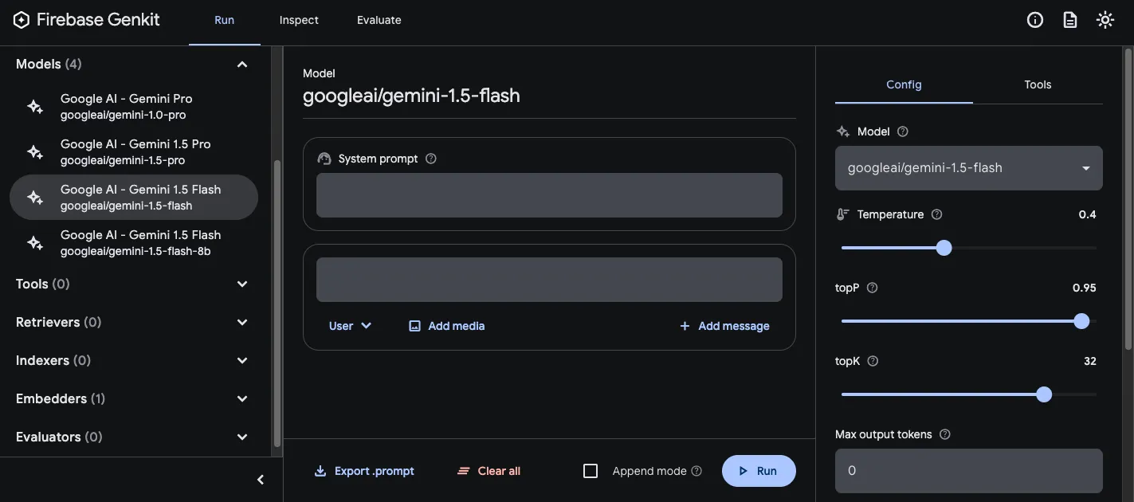The image size is (1134, 502).
Task: Click Clear all button
Action: 489,471
